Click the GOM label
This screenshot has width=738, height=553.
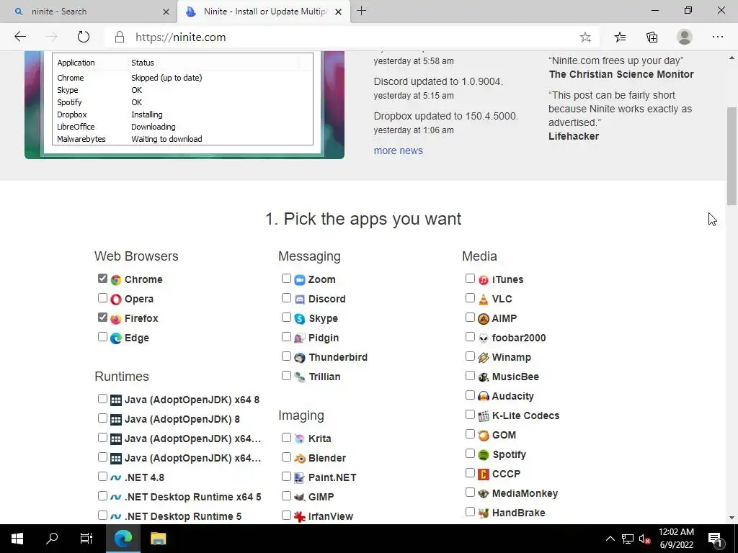tap(504, 435)
